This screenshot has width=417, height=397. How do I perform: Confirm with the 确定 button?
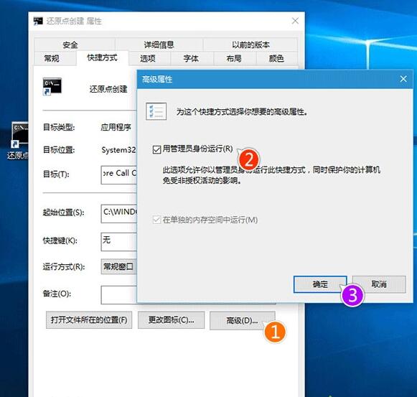click(x=320, y=284)
